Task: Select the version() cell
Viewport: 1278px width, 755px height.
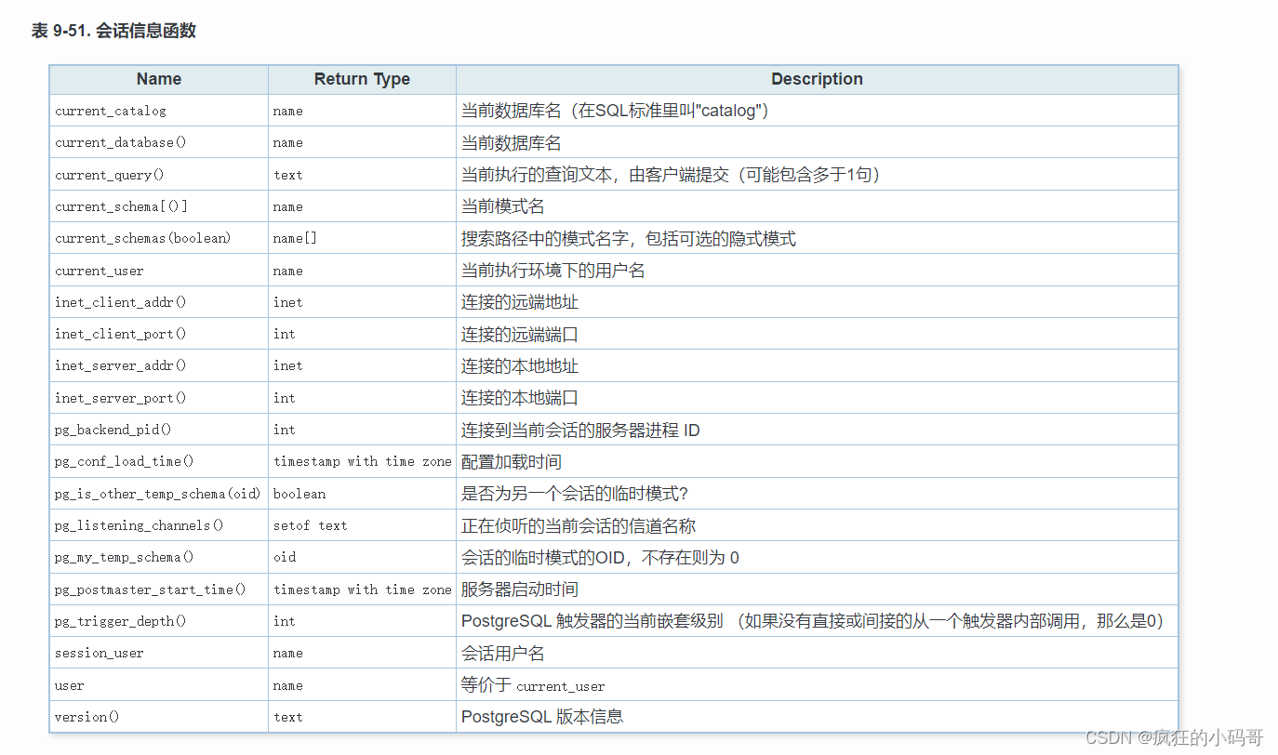Action: tap(159, 717)
